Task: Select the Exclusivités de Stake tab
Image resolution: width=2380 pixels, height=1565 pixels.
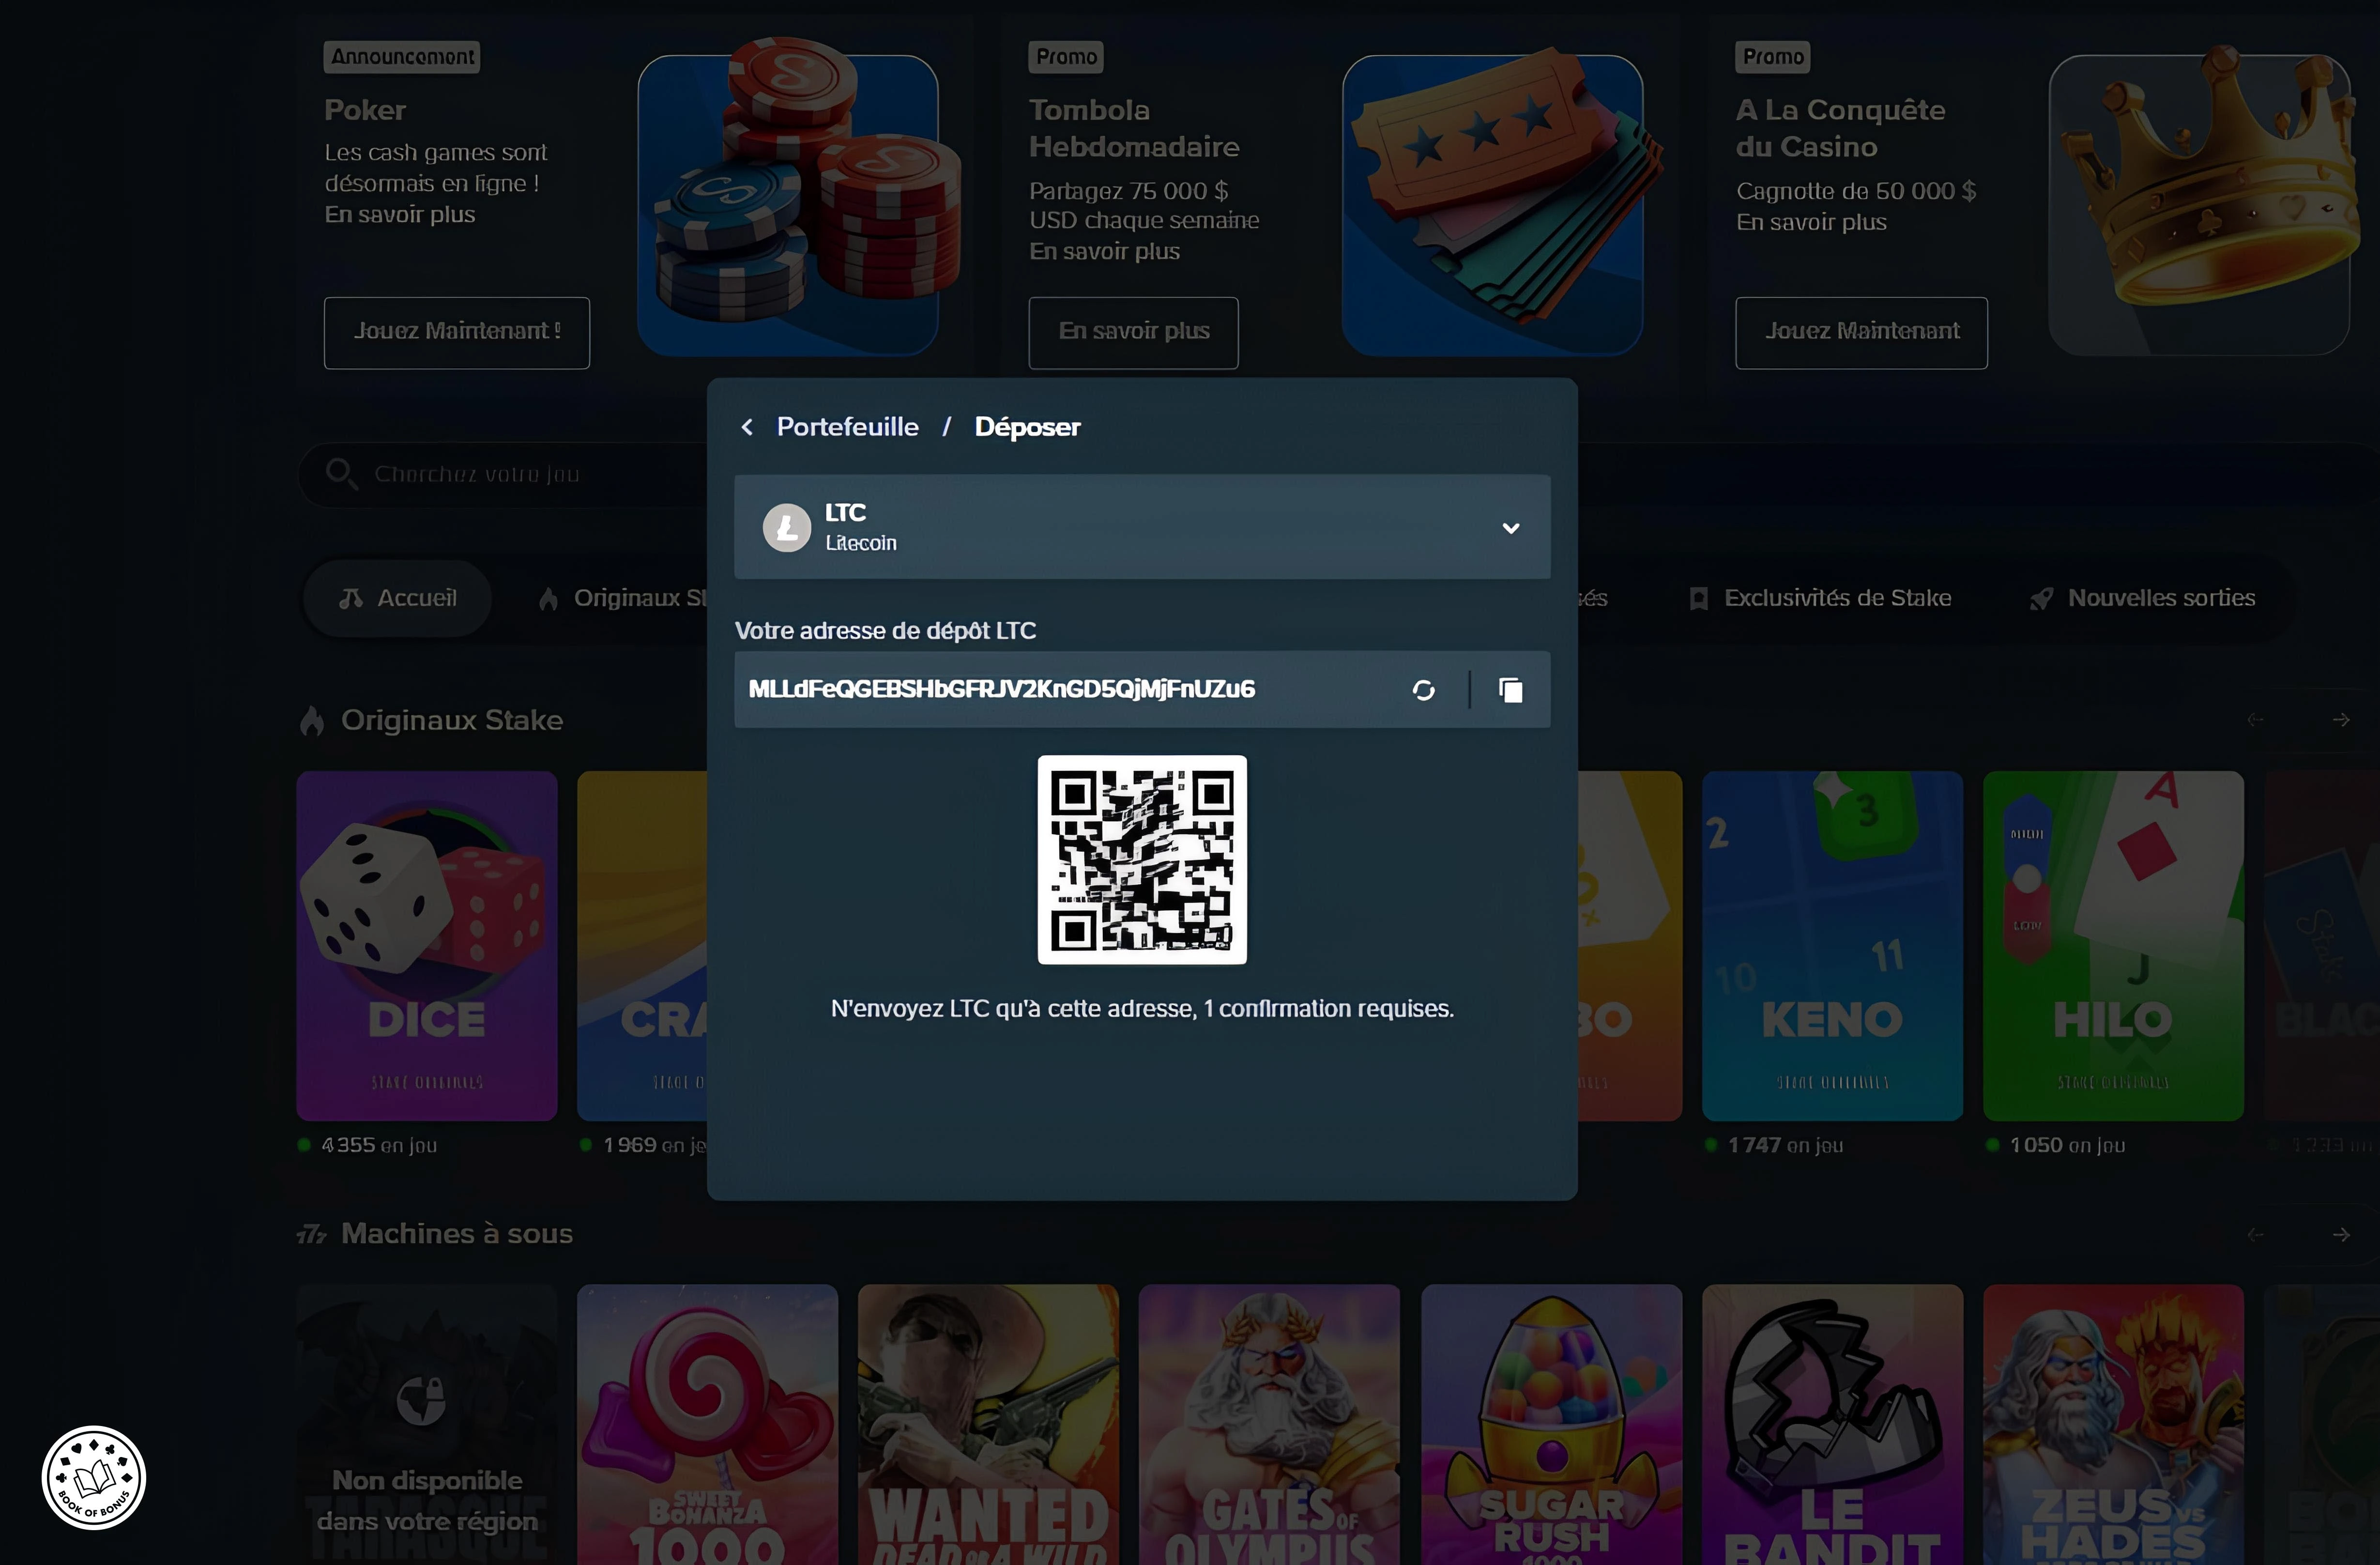Action: tap(1820, 598)
